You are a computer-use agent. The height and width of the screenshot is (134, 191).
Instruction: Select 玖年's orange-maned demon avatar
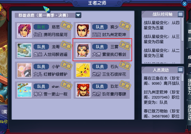pyautogui.click(x=83, y=90)
